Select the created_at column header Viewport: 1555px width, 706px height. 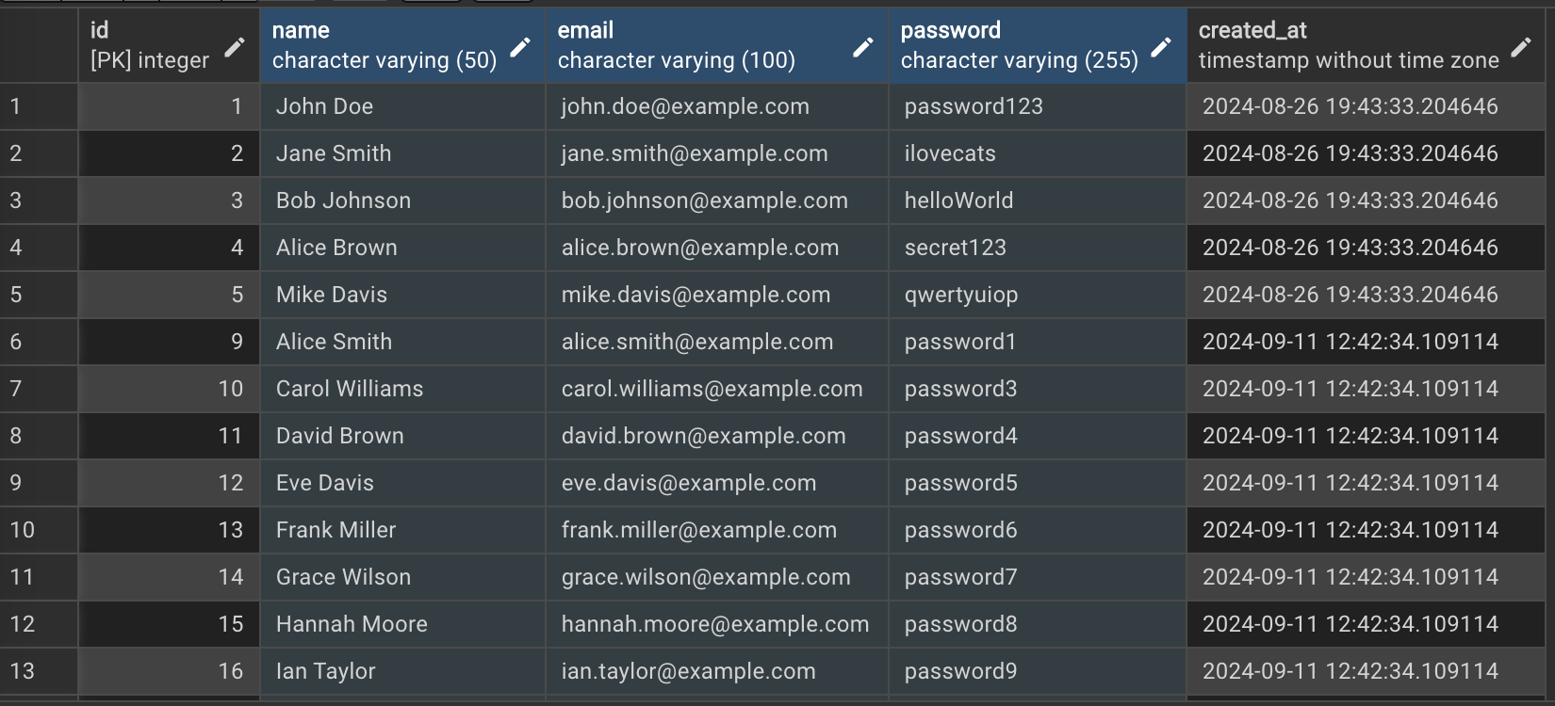click(1348, 45)
